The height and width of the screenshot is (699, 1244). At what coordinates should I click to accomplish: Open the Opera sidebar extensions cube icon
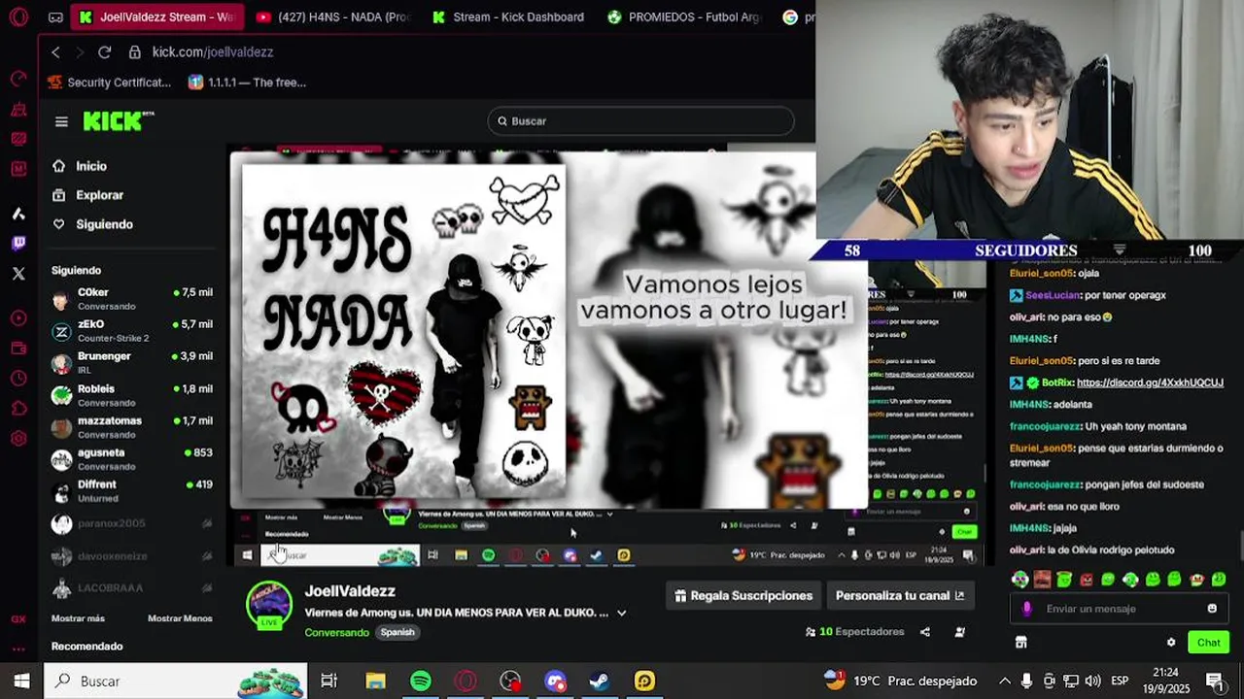pos(18,409)
